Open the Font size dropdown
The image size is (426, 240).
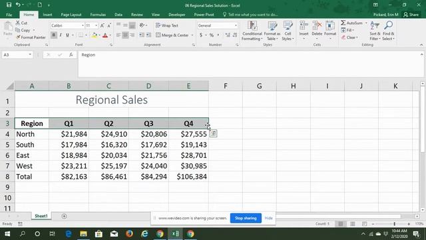[x=96, y=25]
